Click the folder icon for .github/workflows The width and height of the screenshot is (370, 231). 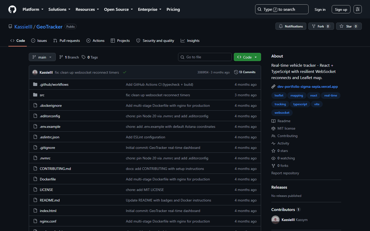click(35, 84)
